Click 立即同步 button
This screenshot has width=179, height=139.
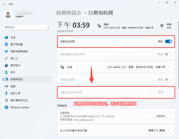coord(160,116)
